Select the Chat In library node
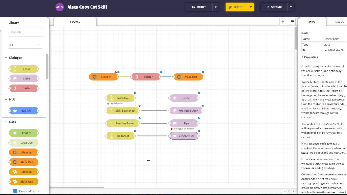Screen dimensions: 347x195 coord(24,133)
